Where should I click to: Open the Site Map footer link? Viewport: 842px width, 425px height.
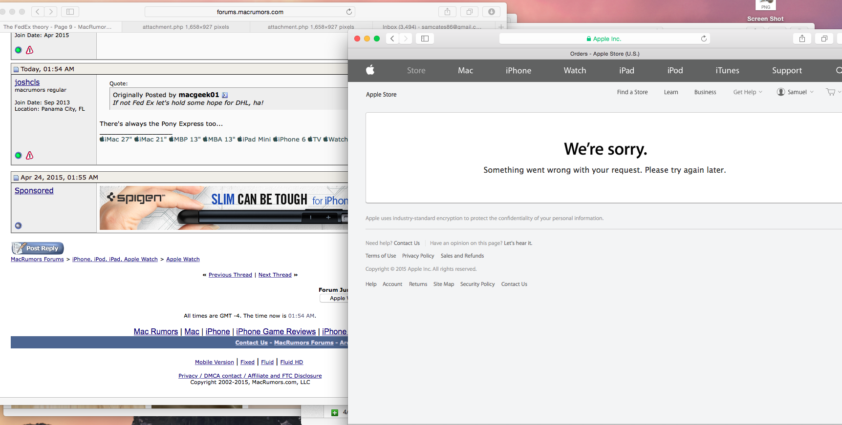pyautogui.click(x=444, y=284)
